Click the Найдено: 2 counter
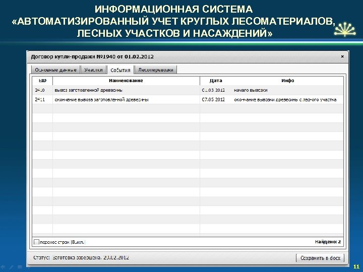Screen dimensions: 363x272 (328, 242)
